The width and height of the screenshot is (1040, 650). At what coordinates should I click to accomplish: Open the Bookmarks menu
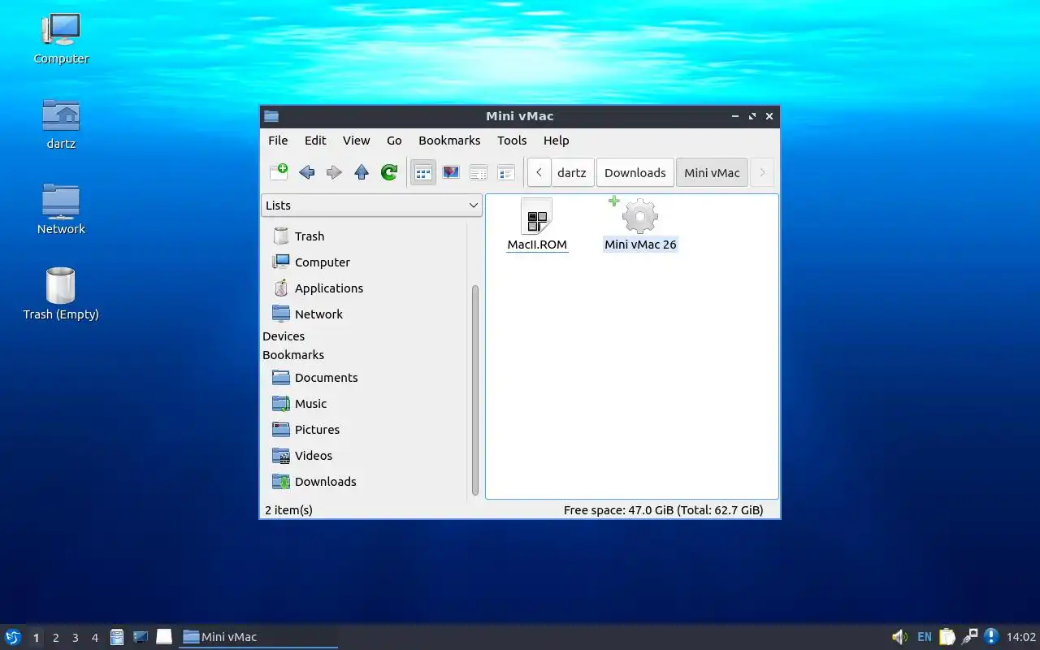(449, 141)
